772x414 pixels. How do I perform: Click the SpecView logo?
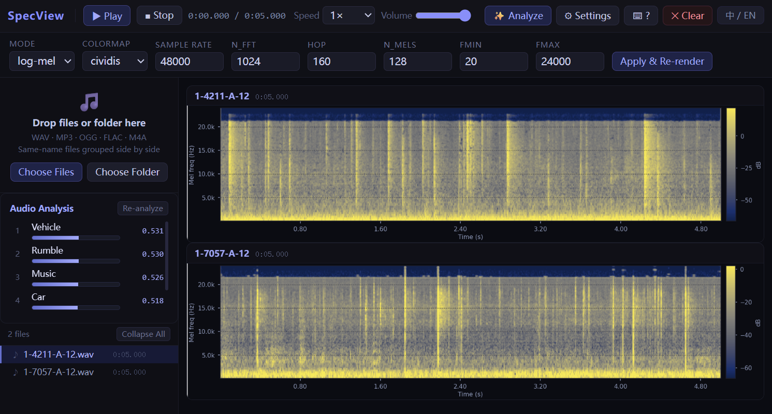[36, 16]
